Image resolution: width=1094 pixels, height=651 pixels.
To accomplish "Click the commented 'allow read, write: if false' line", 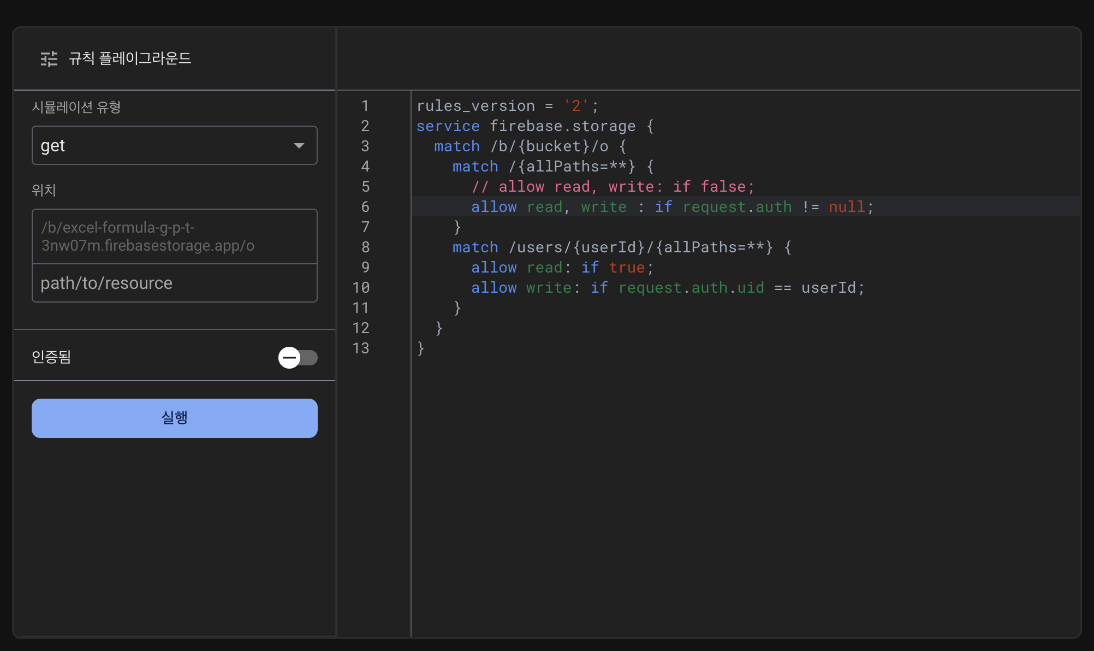I will coord(613,187).
